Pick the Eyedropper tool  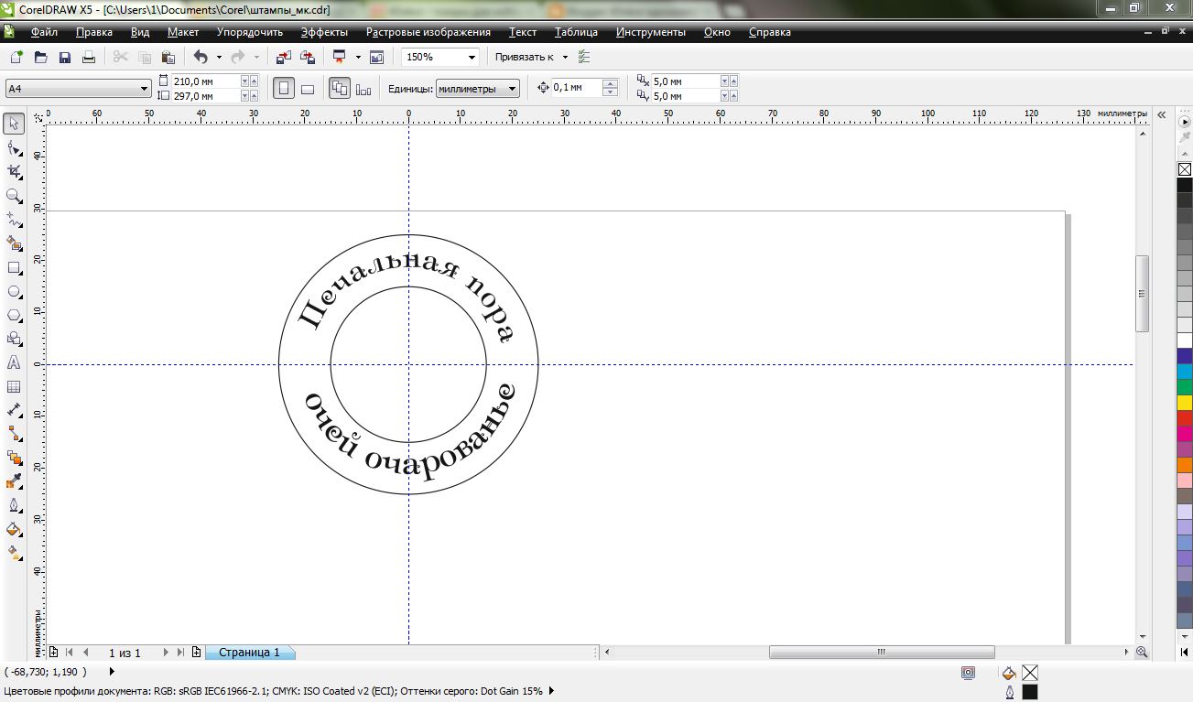click(x=14, y=479)
